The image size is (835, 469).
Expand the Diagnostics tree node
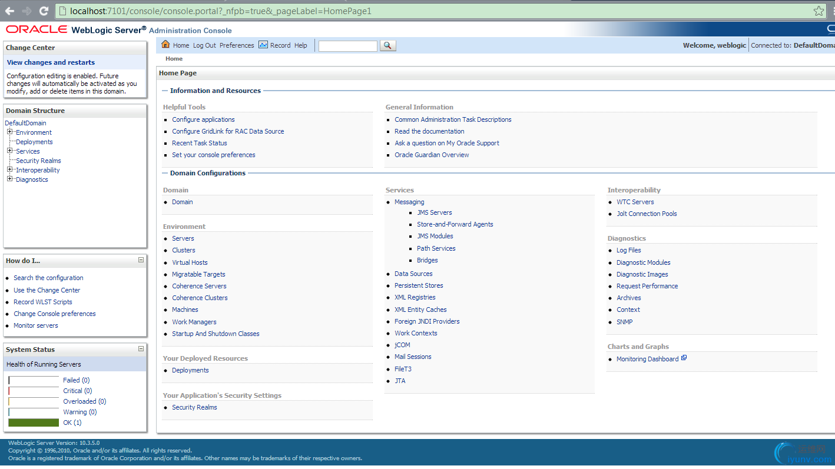tap(10, 179)
